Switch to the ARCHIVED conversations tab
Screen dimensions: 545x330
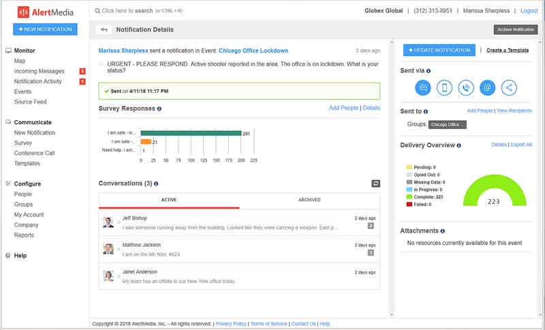pyautogui.click(x=309, y=200)
